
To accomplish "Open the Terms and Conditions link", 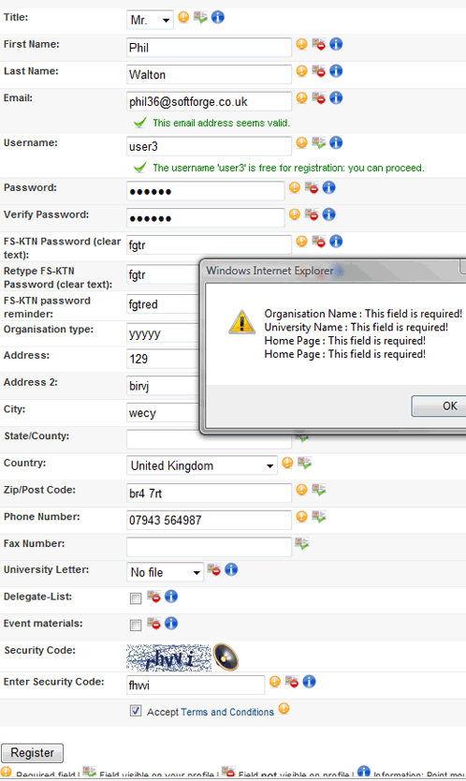I will (x=227, y=712).
